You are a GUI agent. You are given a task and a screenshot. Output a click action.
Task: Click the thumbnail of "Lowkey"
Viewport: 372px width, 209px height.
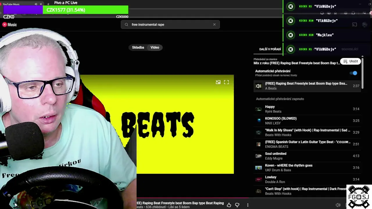(x=258, y=179)
